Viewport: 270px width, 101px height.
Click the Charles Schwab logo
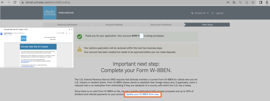[50, 13]
